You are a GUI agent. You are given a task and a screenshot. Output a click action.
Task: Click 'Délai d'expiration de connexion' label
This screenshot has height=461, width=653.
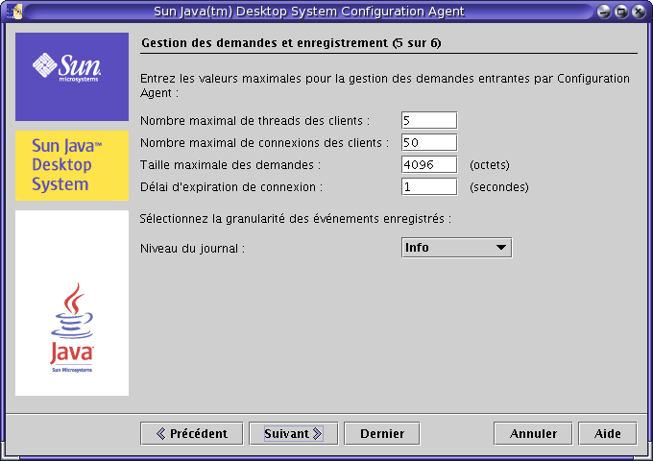pyautogui.click(x=231, y=187)
